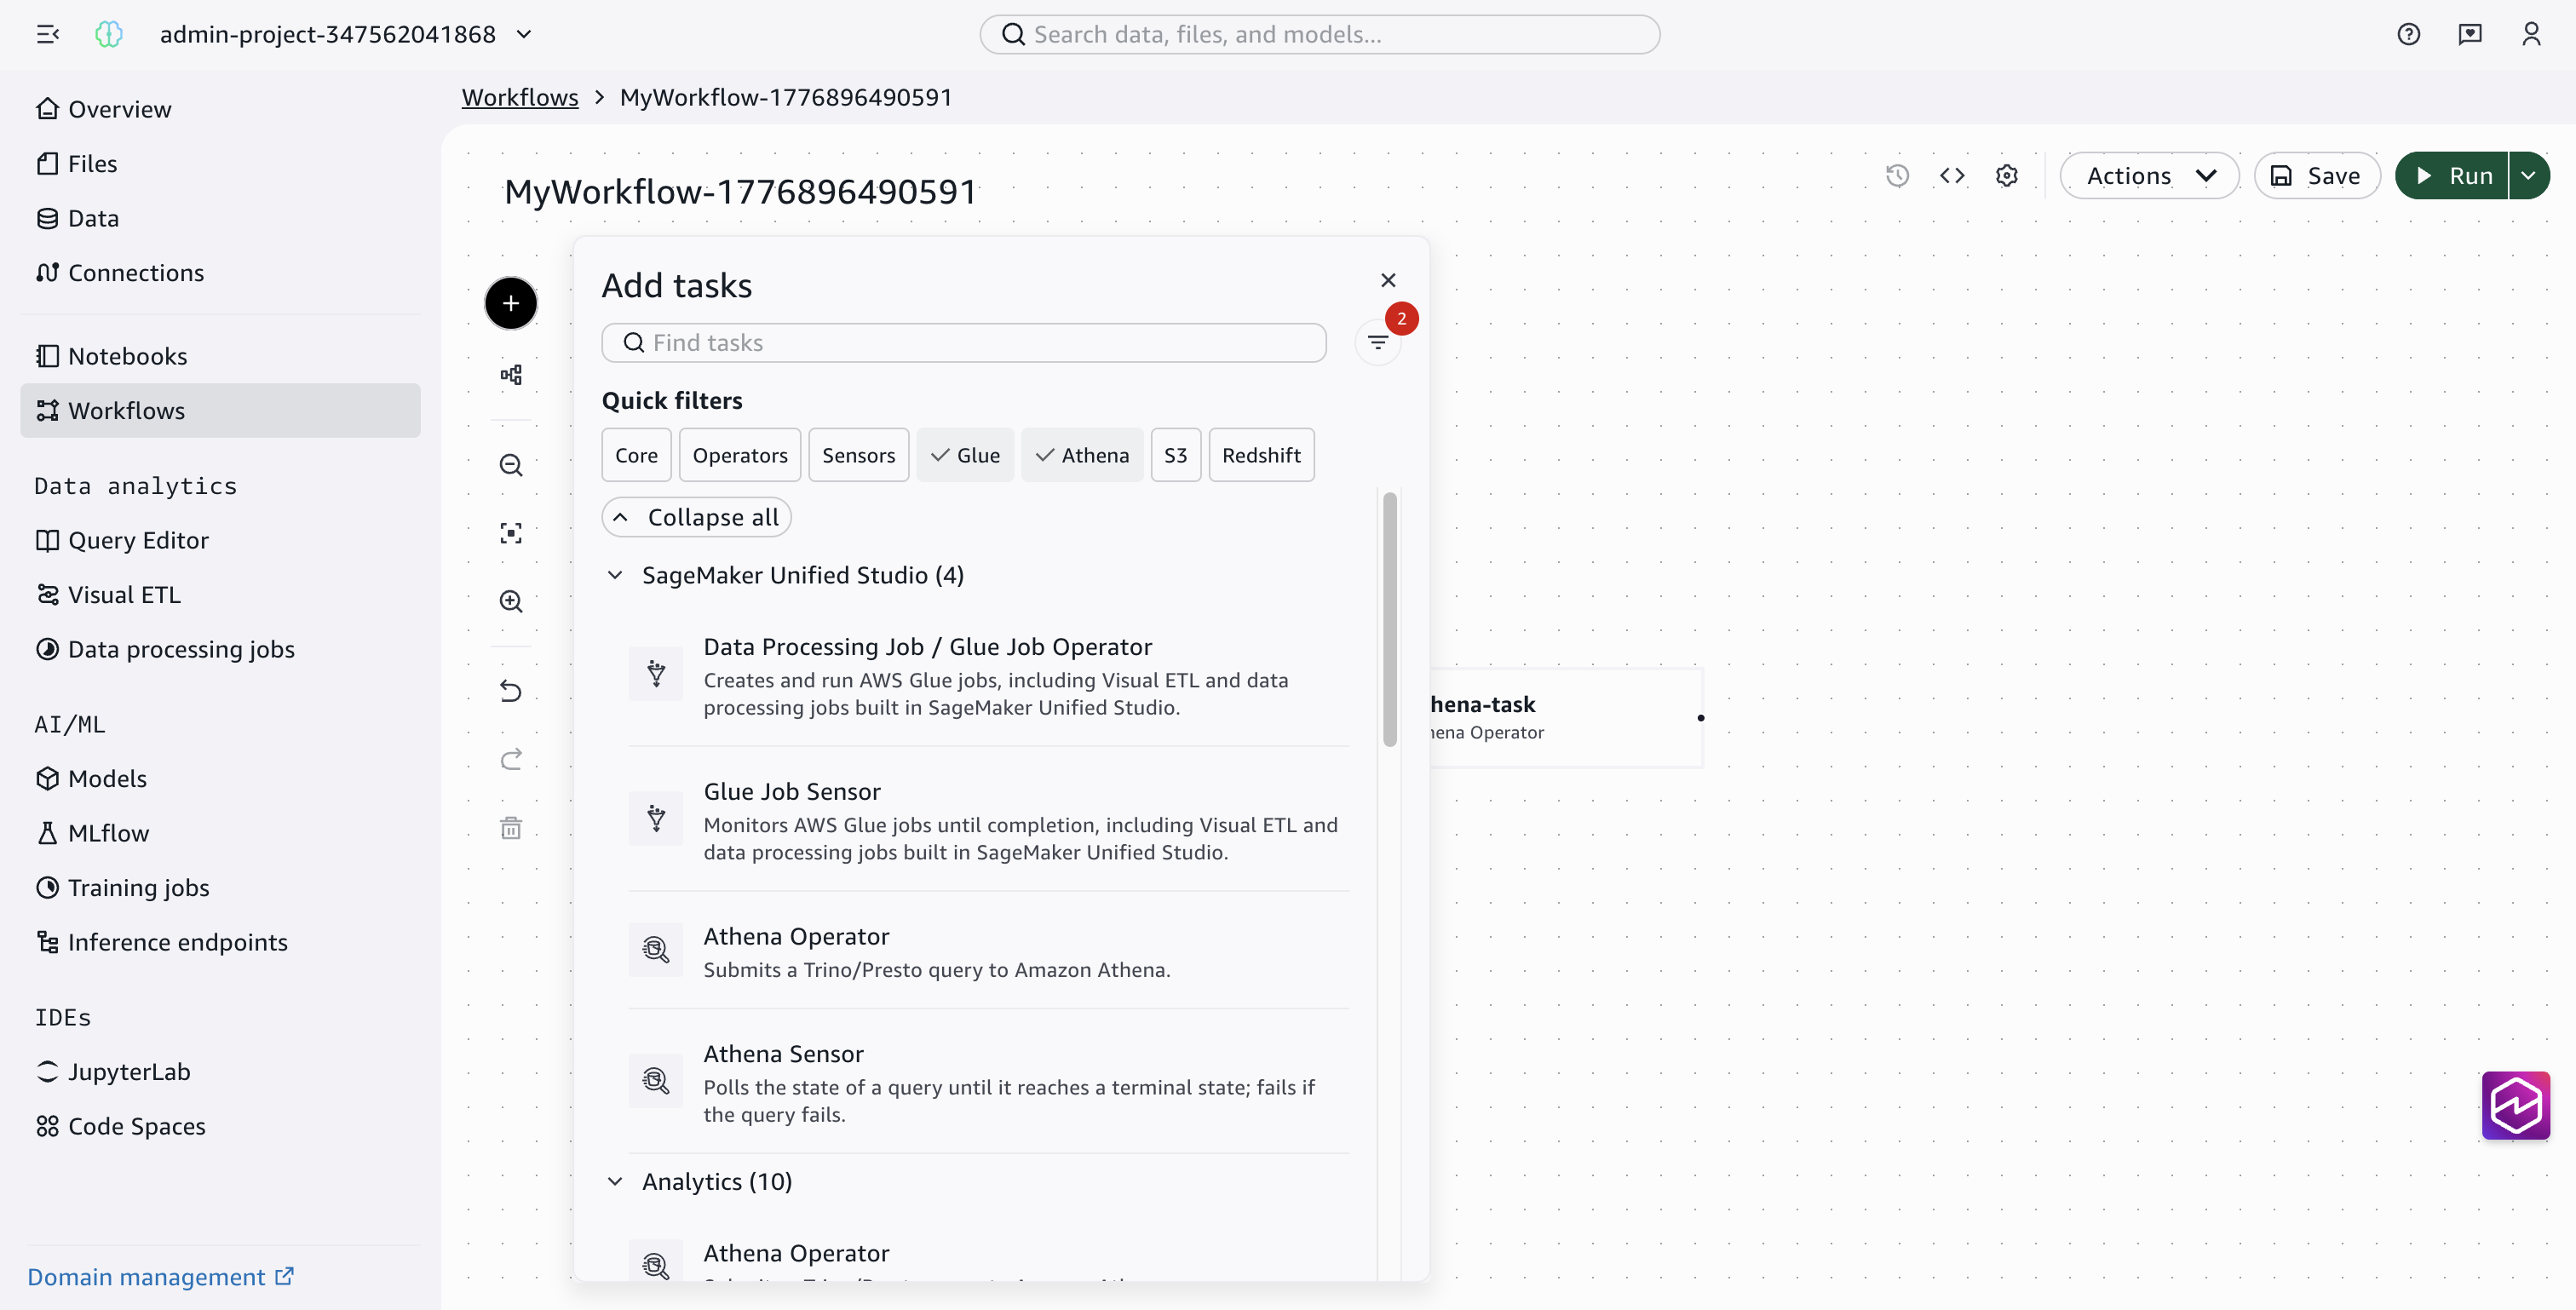Toggle the Operators quick filter
This screenshot has width=2576, height=1310.
click(740, 455)
